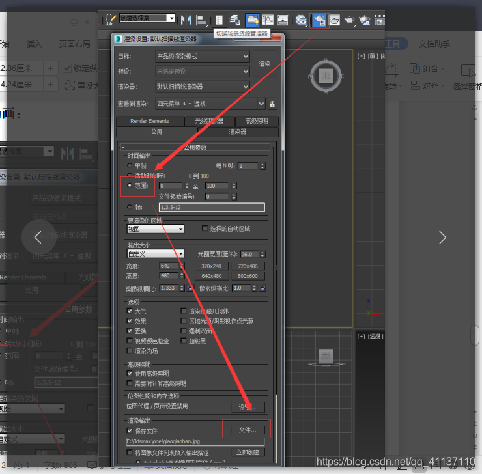Click the Render Production teapot icon
Screen dimensions: 482x474
[350, 21]
